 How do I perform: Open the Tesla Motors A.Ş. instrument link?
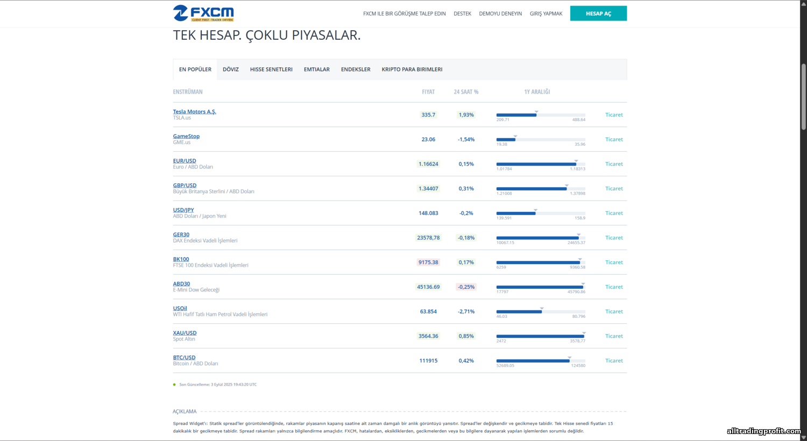tap(194, 112)
